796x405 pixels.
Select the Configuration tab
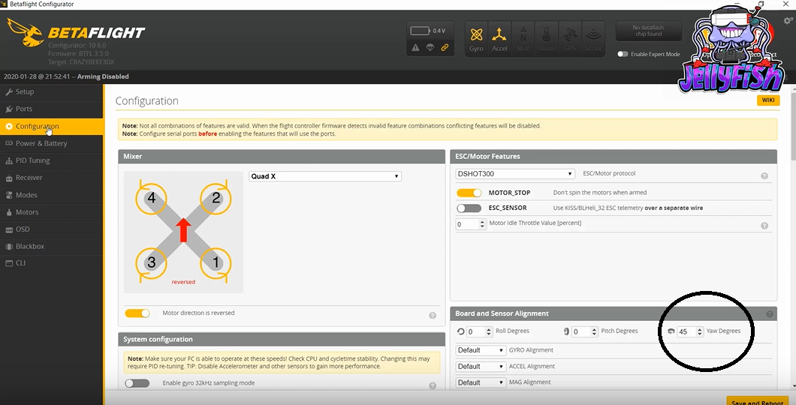(x=52, y=126)
